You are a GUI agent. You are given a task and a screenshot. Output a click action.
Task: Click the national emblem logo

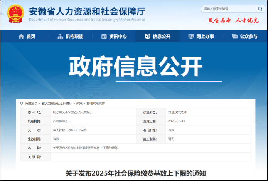[15, 13]
